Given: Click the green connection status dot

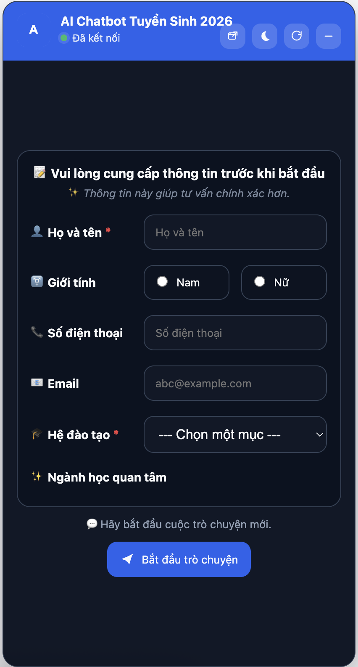Looking at the screenshot, I should [x=64, y=38].
